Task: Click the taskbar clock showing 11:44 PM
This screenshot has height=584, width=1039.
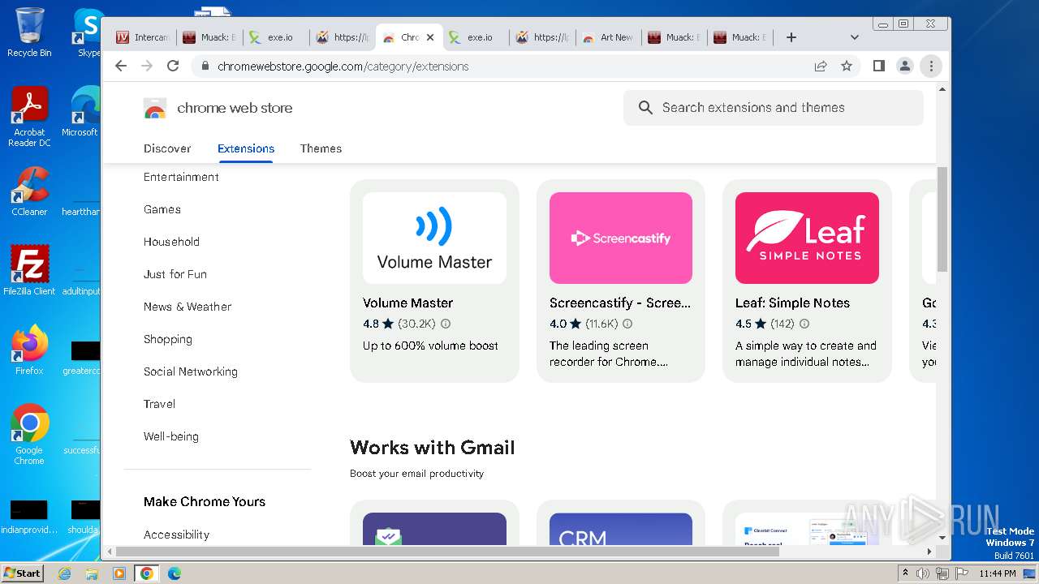Action: click(998, 573)
